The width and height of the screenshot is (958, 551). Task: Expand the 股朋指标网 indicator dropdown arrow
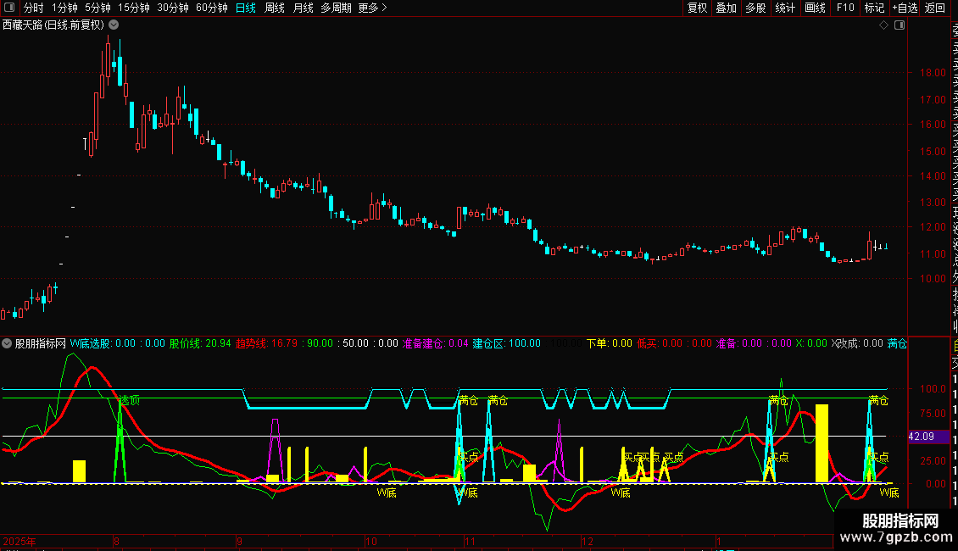tap(7, 344)
